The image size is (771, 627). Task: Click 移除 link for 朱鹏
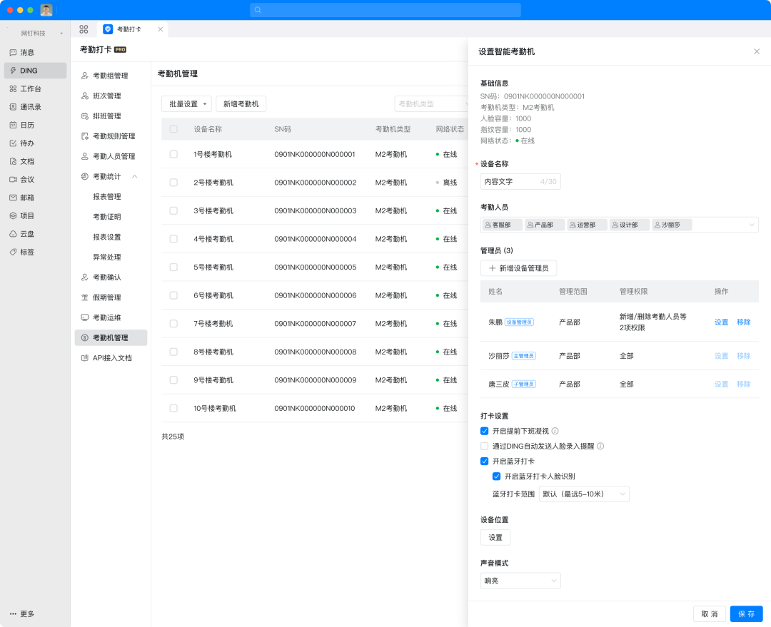[x=743, y=322]
